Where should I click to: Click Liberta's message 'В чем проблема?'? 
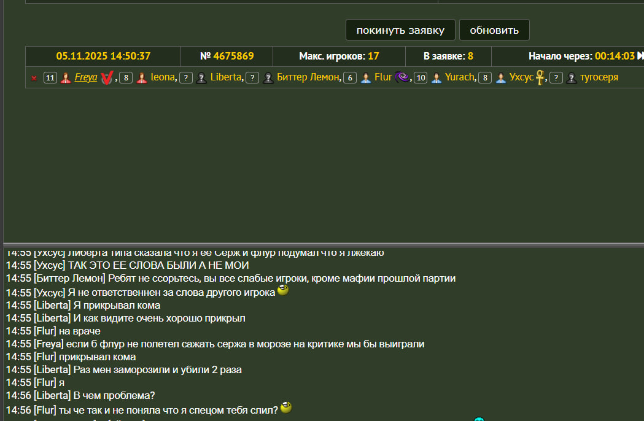pyautogui.click(x=114, y=396)
